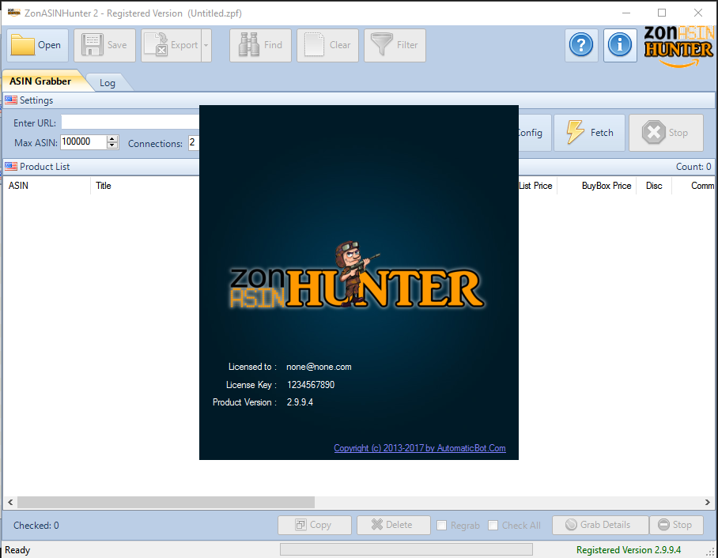This screenshot has width=718, height=558.
Task: Open the AutomaticBot.Com copyright link
Action: click(419, 448)
